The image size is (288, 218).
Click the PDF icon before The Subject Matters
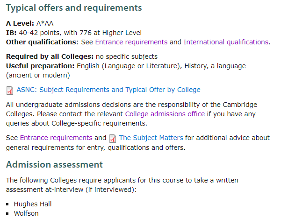tap(113, 139)
